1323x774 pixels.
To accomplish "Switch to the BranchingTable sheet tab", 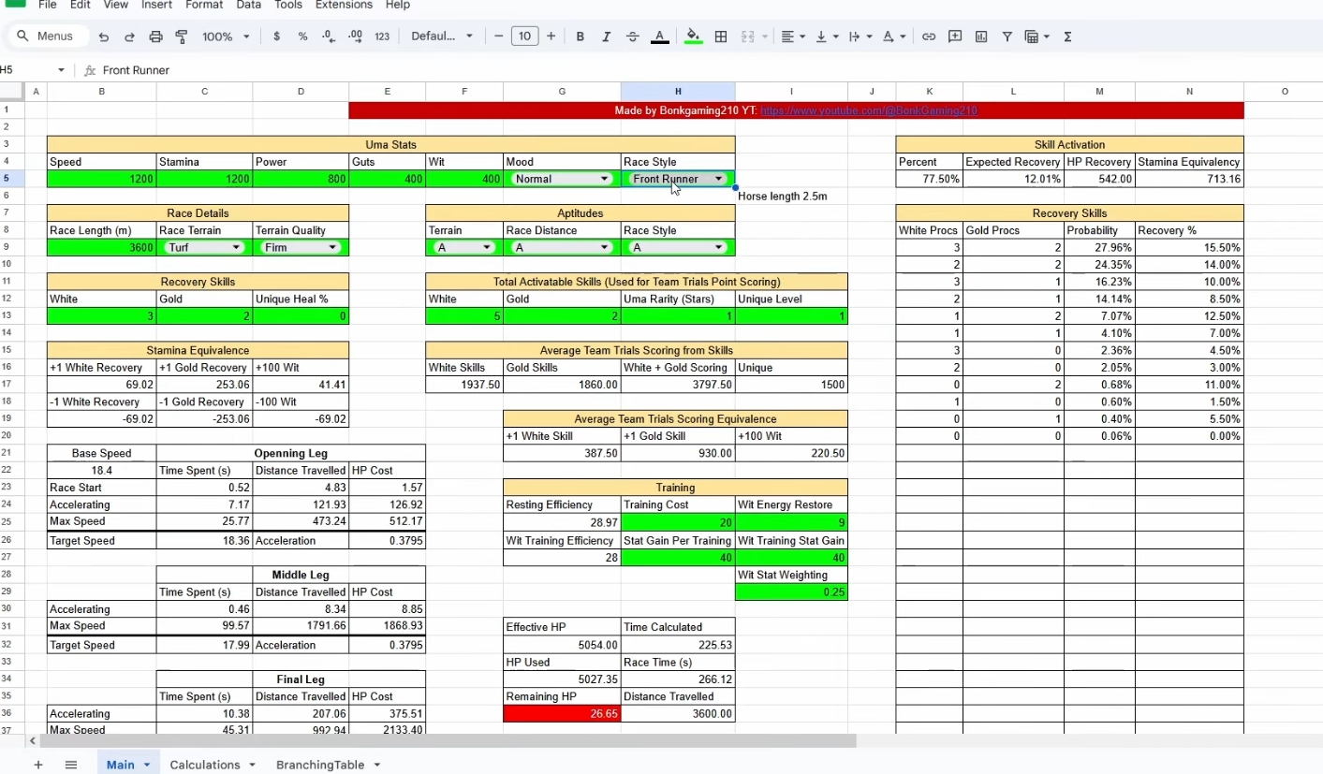I will pyautogui.click(x=328, y=765).
